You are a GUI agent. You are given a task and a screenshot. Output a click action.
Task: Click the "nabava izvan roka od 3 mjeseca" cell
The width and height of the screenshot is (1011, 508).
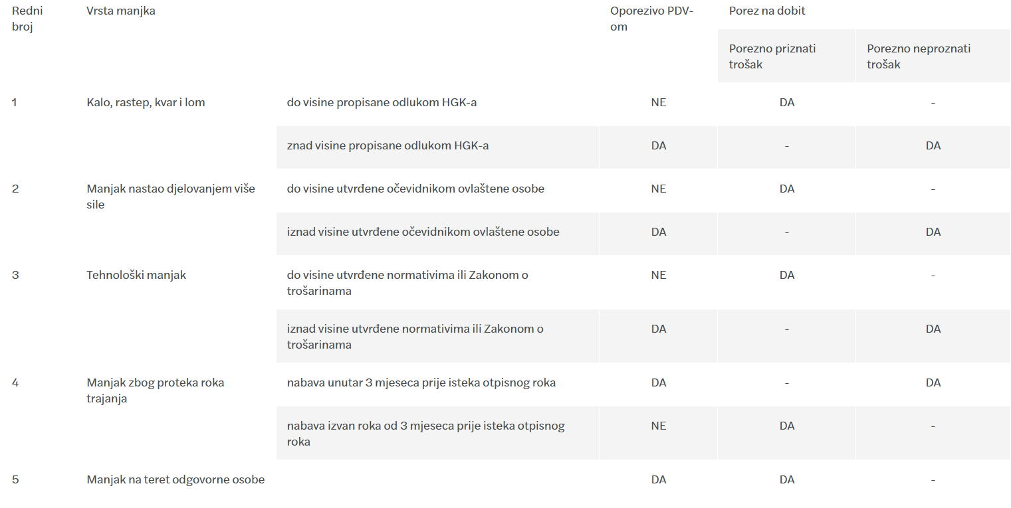[x=425, y=434]
